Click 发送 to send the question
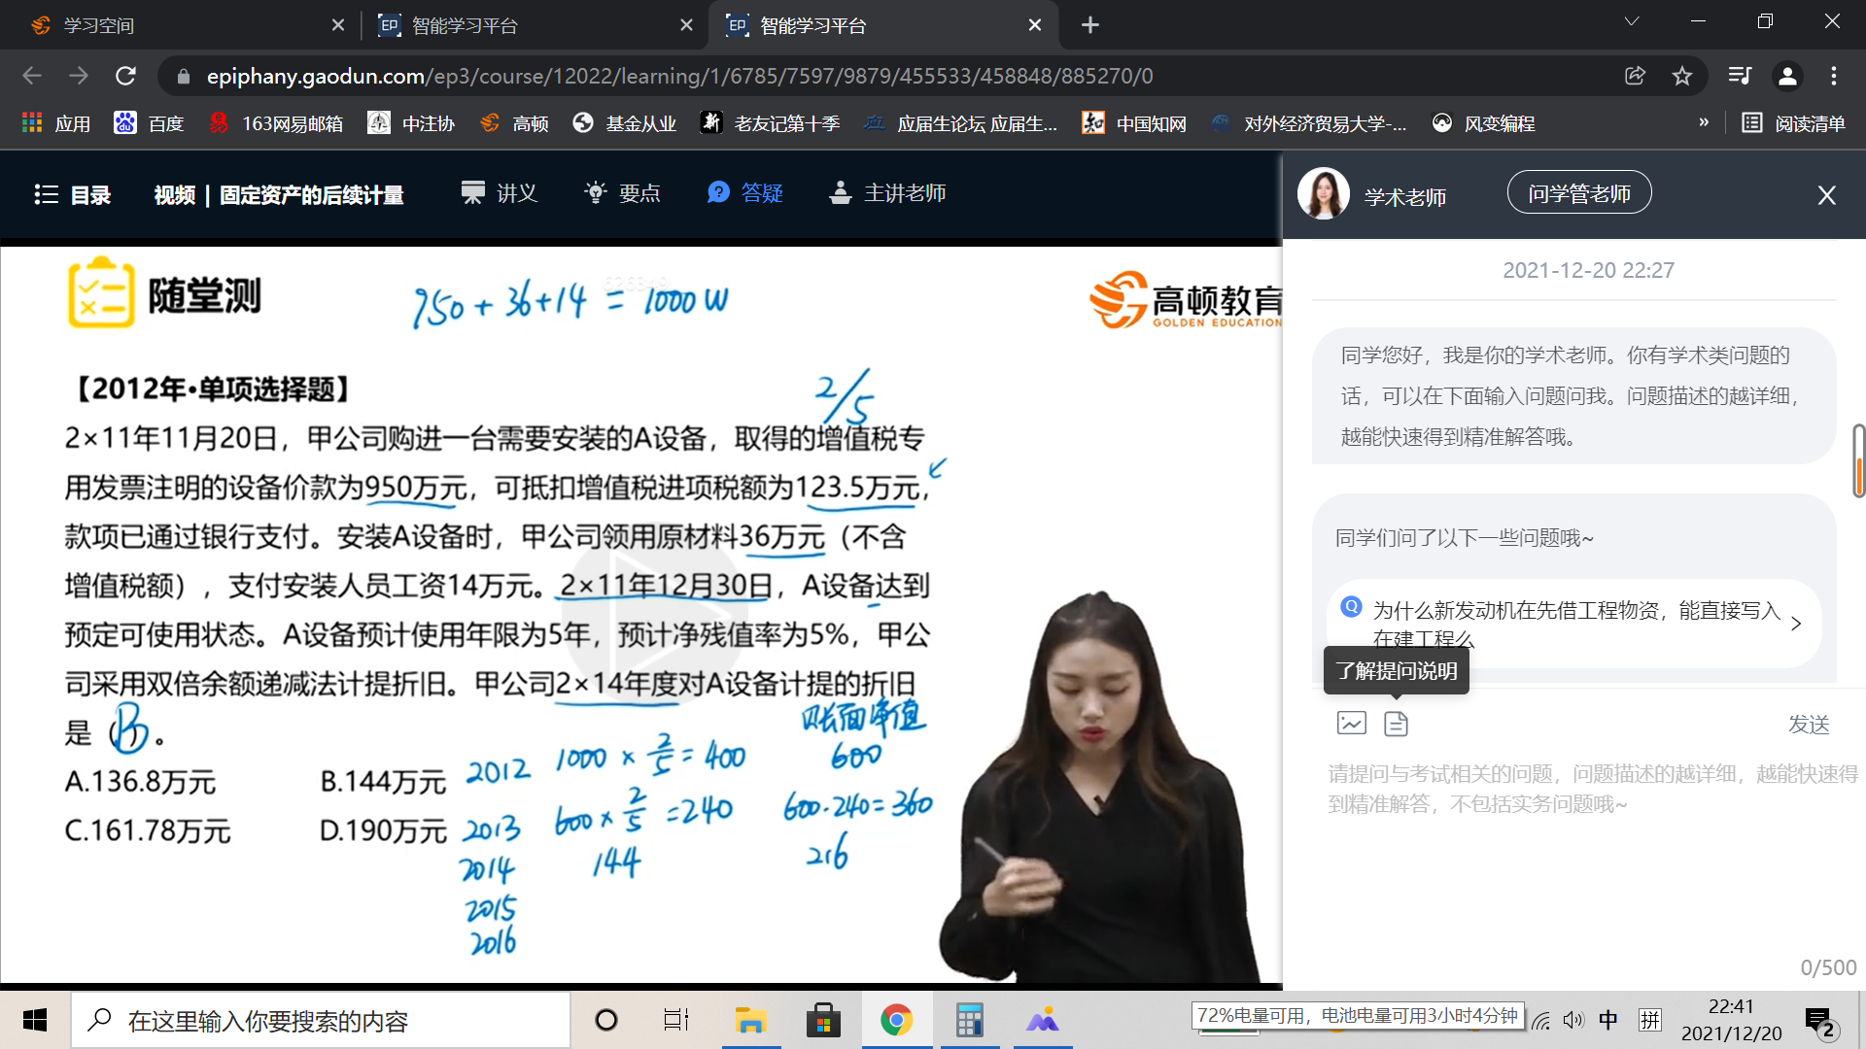Screen dimensions: 1866x1049 [x=1808, y=725]
